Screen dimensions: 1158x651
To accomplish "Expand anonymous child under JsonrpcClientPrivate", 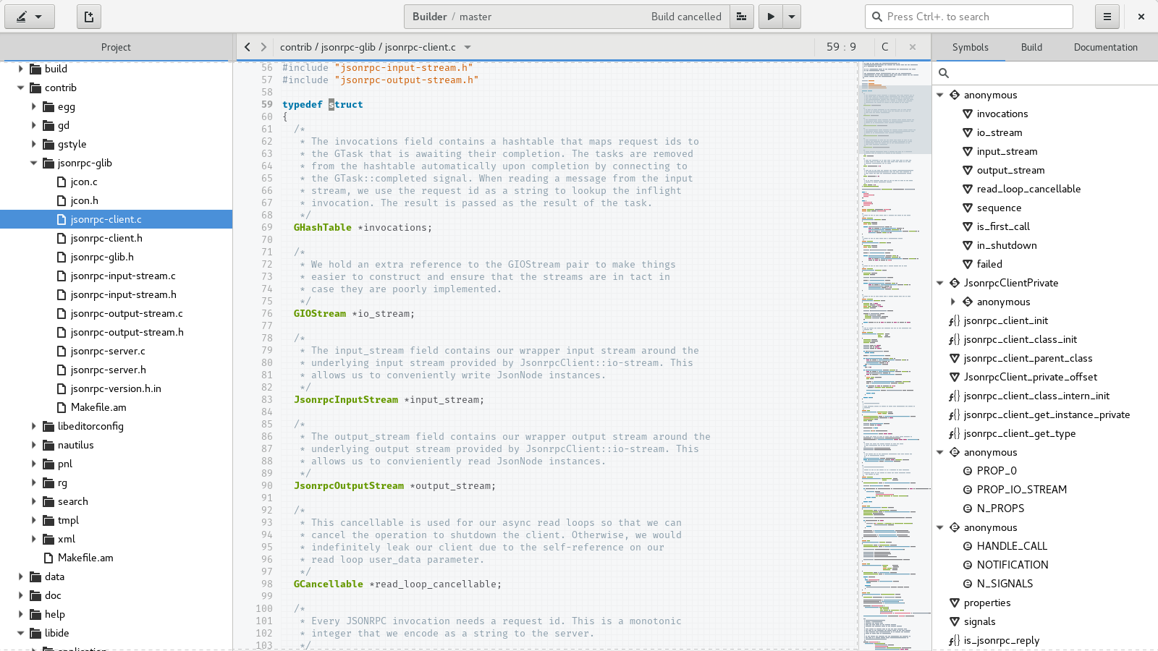I will 953,302.
